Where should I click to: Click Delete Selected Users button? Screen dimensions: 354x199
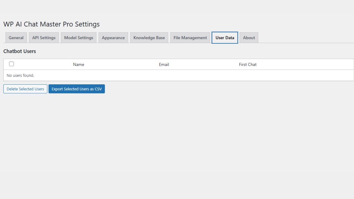pyautogui.click(x=25, y=89)
